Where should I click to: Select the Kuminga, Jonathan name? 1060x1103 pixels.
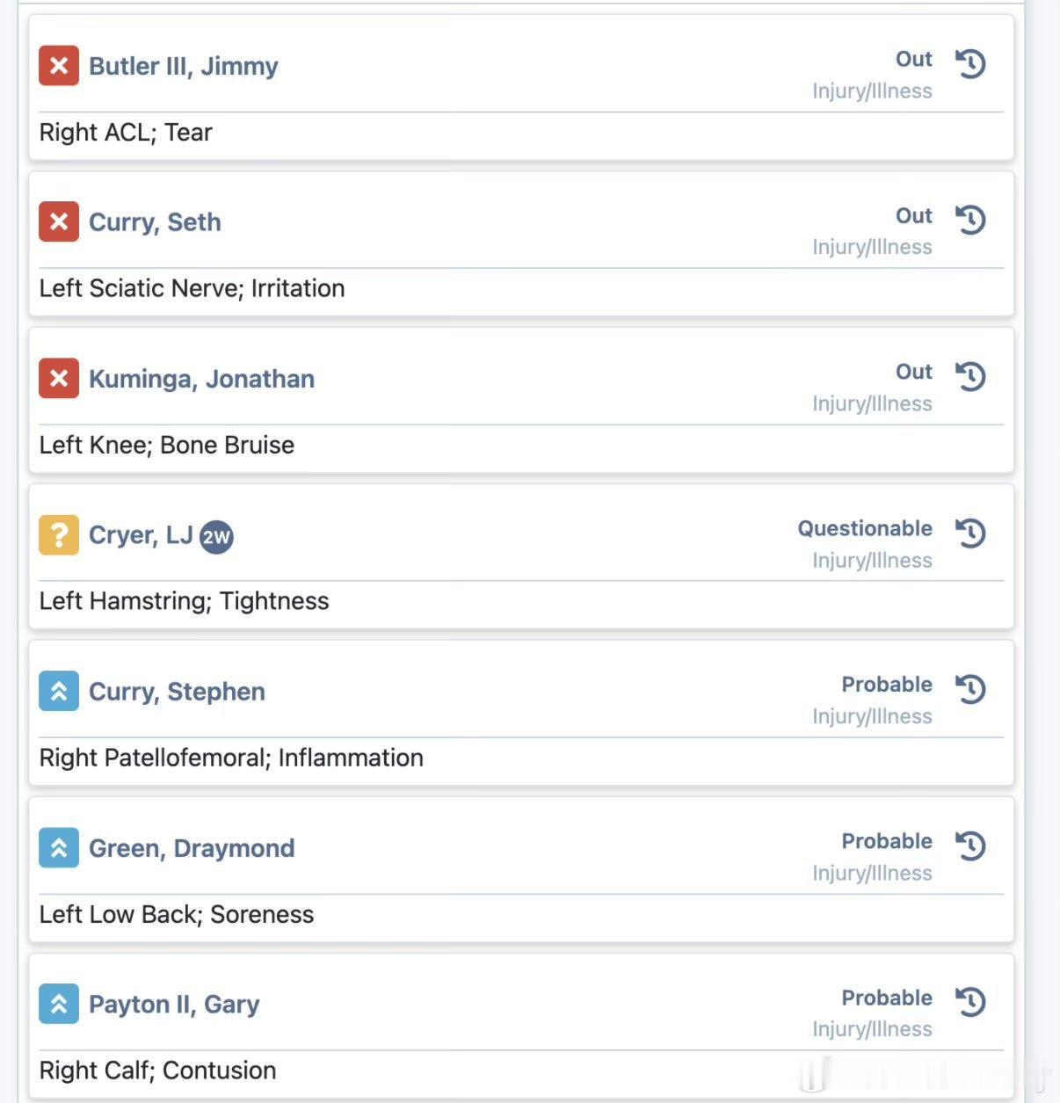201,379
